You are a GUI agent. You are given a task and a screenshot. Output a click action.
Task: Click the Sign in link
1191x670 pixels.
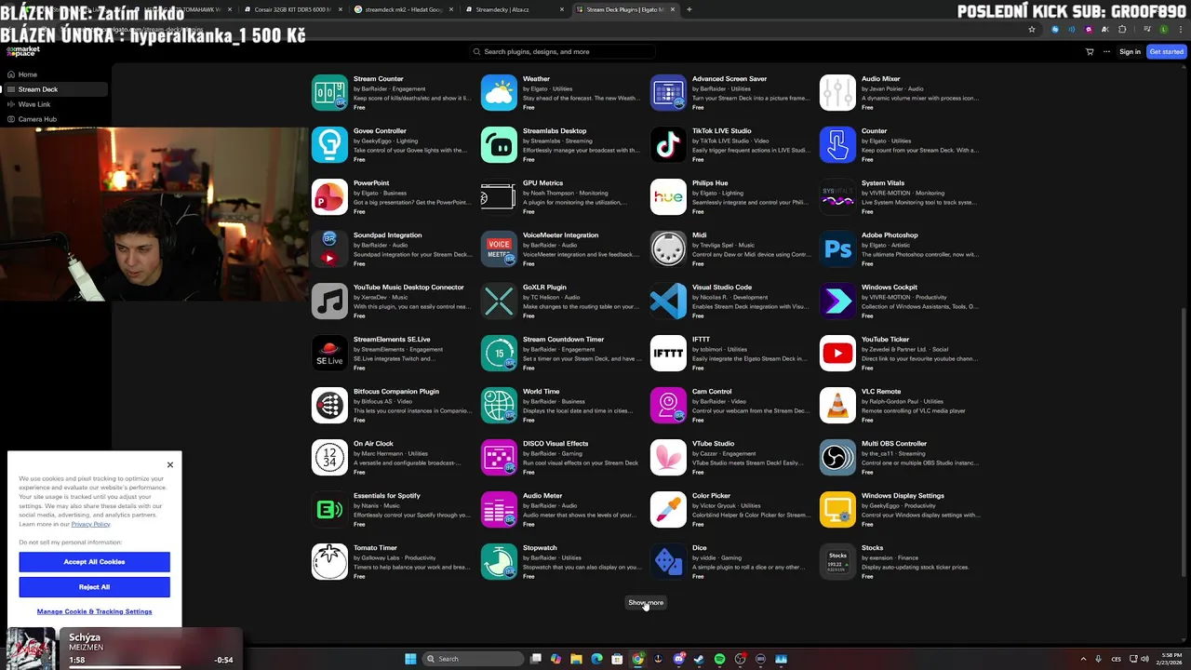coord(1130,51)
